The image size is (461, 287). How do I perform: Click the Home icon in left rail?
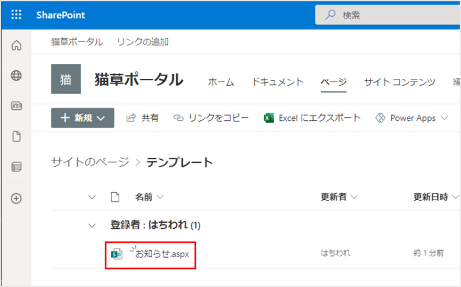(x=16, y=45)
